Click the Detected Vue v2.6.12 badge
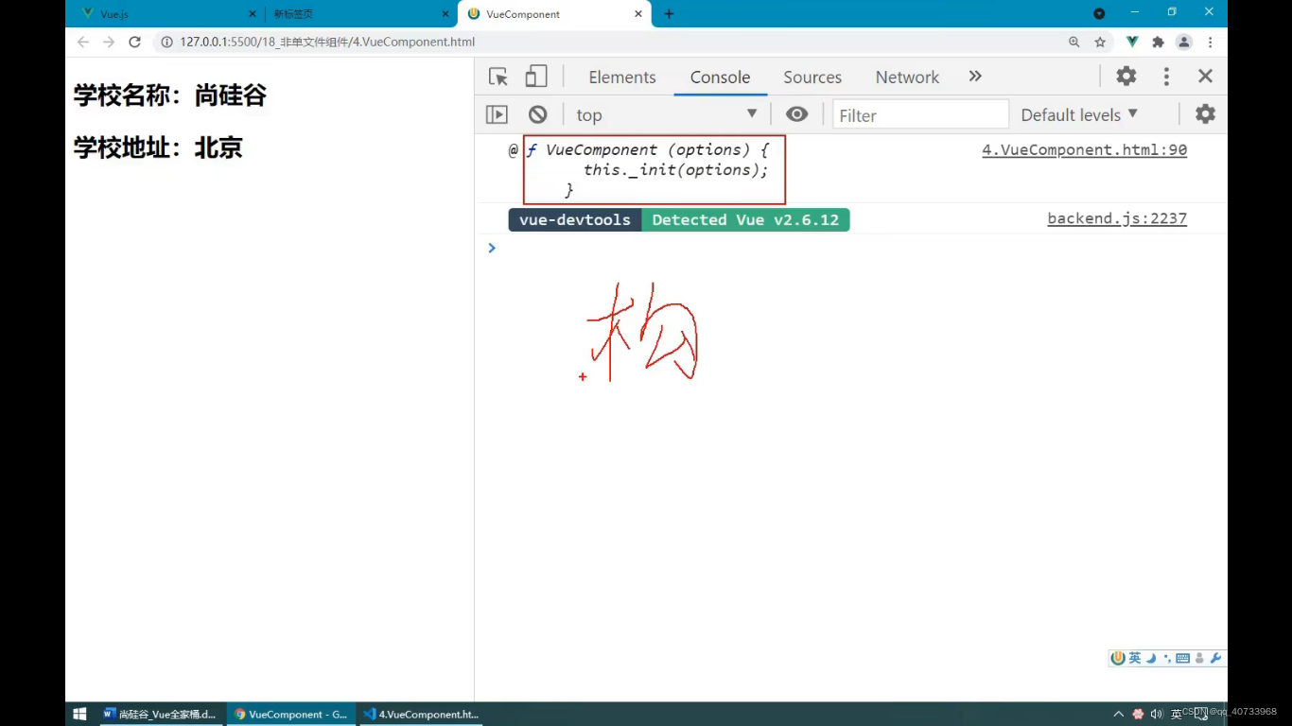Viewport: 1292px width, 726px height. tap(745, 219)
